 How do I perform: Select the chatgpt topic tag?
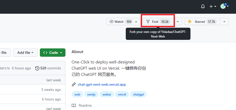click(138, 94)
